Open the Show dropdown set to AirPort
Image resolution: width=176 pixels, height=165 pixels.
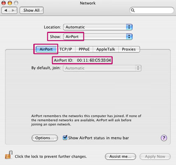pyautogui.click(x=98, y=37)
